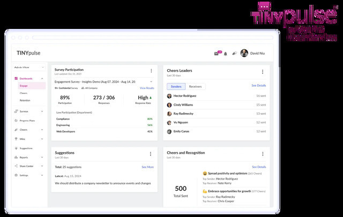Click the 500 Total Sent figure
Screen dimensions: 343x217
tap(181, 189)
